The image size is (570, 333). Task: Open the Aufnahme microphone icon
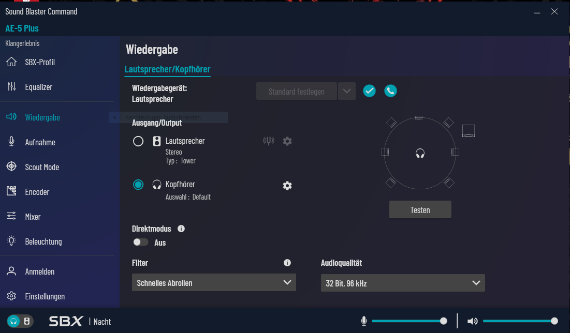pos(11,141)
